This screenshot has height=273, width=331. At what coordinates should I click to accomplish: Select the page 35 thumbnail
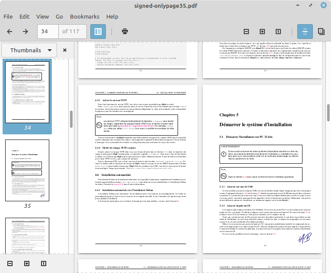pyautogui.click(x=27, y=170)
